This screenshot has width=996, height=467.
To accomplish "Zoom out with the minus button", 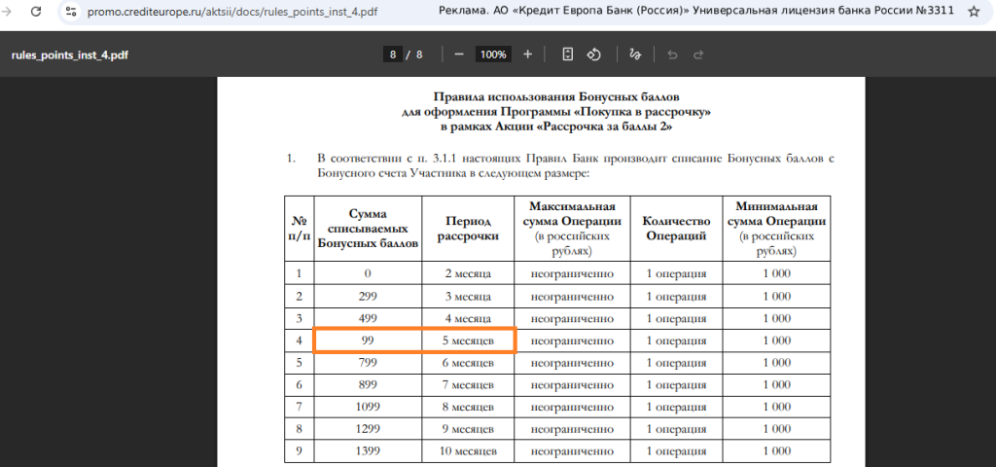I will [459, 54].
